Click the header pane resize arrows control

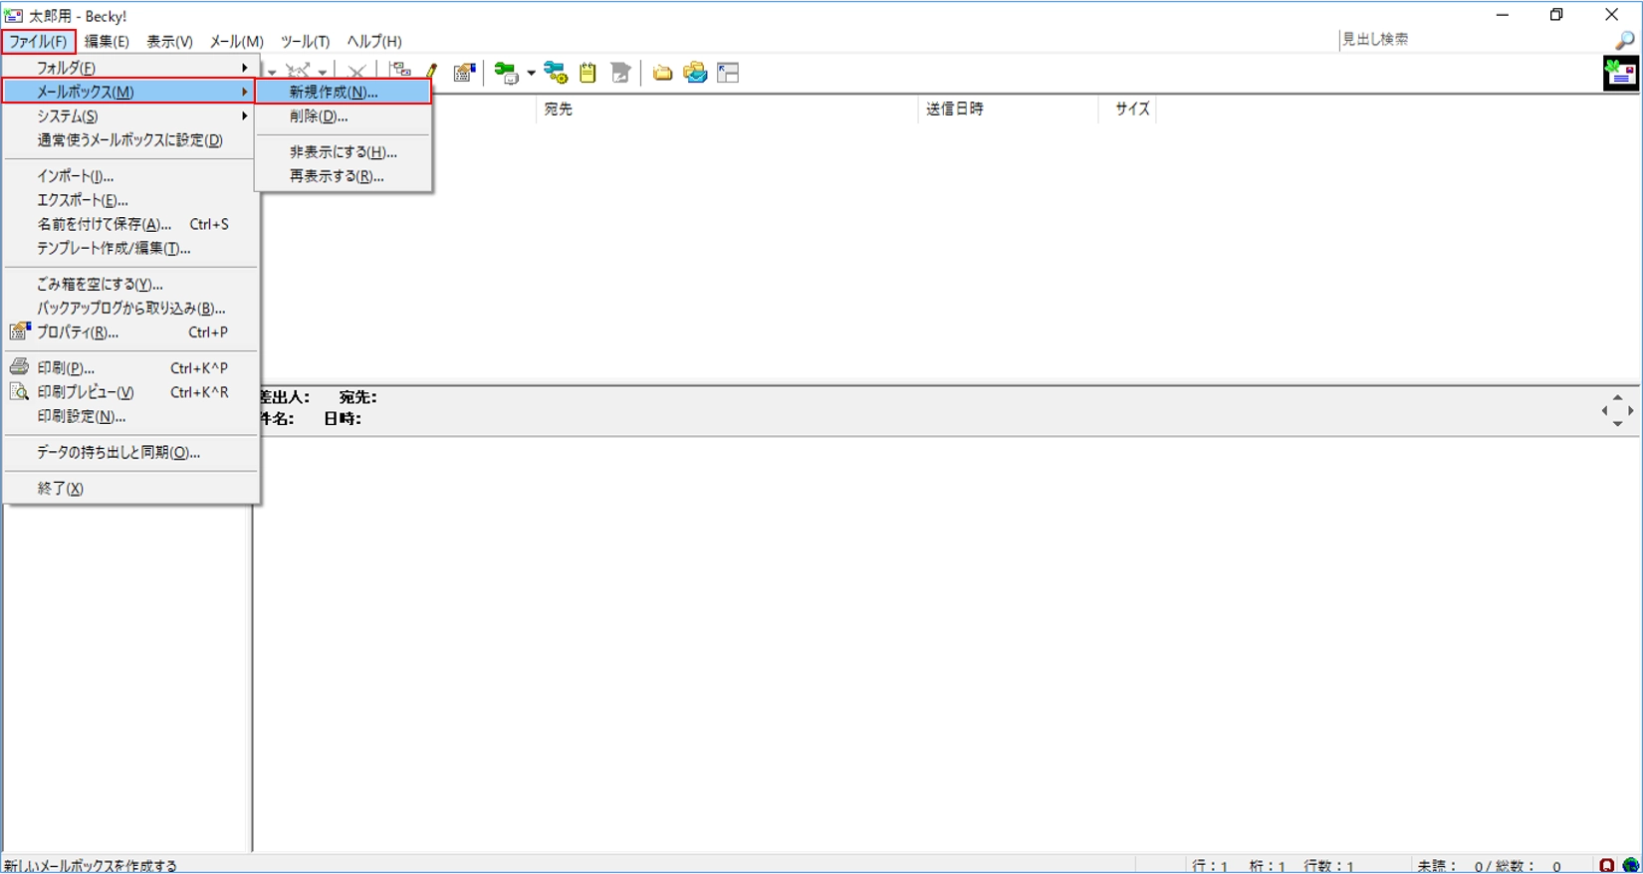(x=1617, y=410)
